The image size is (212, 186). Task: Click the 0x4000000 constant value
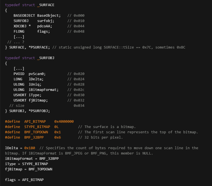[x=64, y=122]
